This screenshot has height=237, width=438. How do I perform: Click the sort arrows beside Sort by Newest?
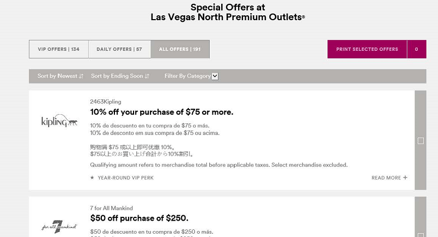81,76
